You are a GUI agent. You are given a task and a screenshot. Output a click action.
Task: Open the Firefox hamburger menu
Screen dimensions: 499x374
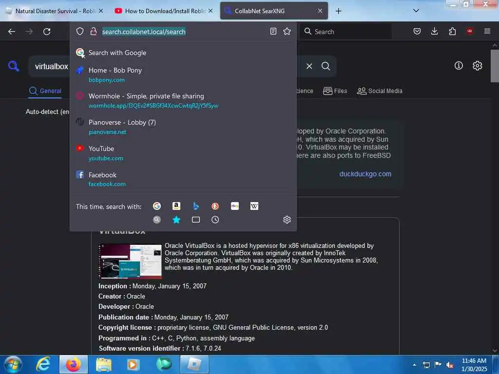click(x=487, y=31)
